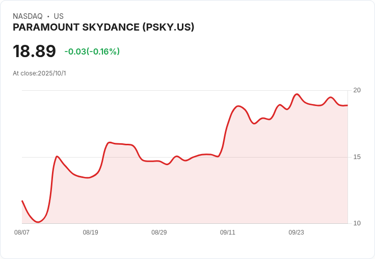Click the right end of the price line
Viewport: 375px width, 259px height.
(x=347, y=105)
